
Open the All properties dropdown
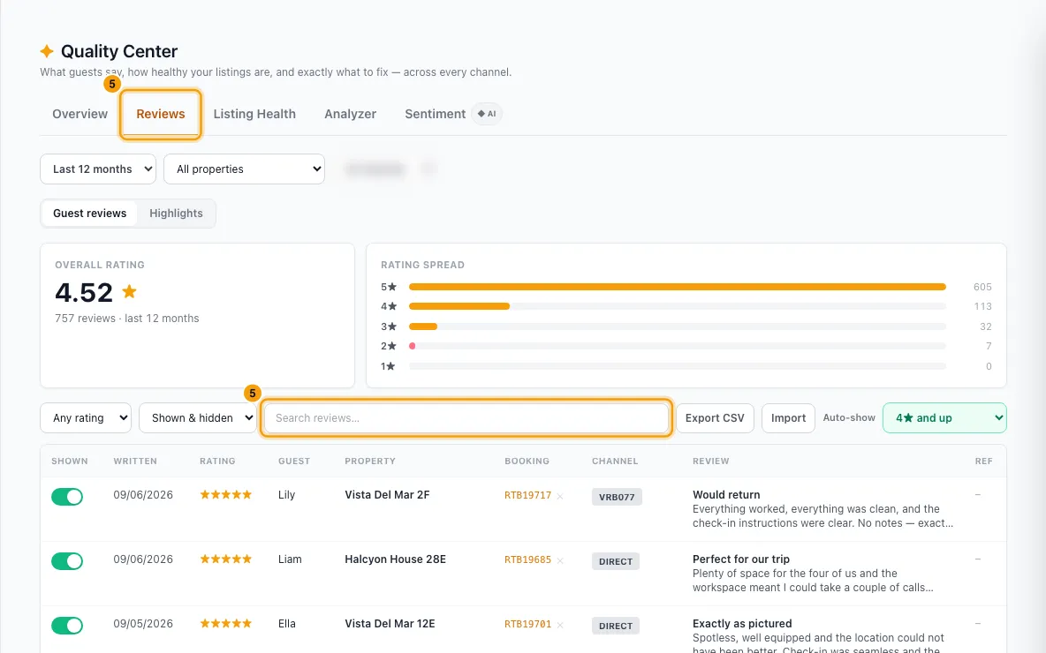pos(244,169)
